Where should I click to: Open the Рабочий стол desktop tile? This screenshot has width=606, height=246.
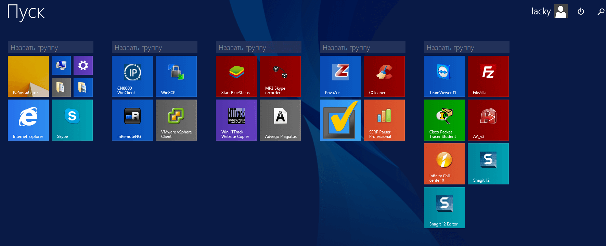pyautogui.click(x=28, y=76)
